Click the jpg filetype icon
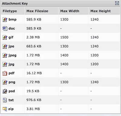The image size is (121, 116). 5,64
